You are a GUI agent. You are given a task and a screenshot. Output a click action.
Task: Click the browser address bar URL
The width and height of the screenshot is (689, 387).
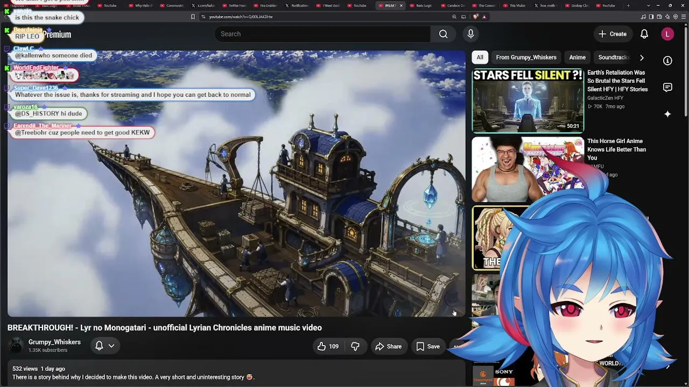(x=241, y=17)
